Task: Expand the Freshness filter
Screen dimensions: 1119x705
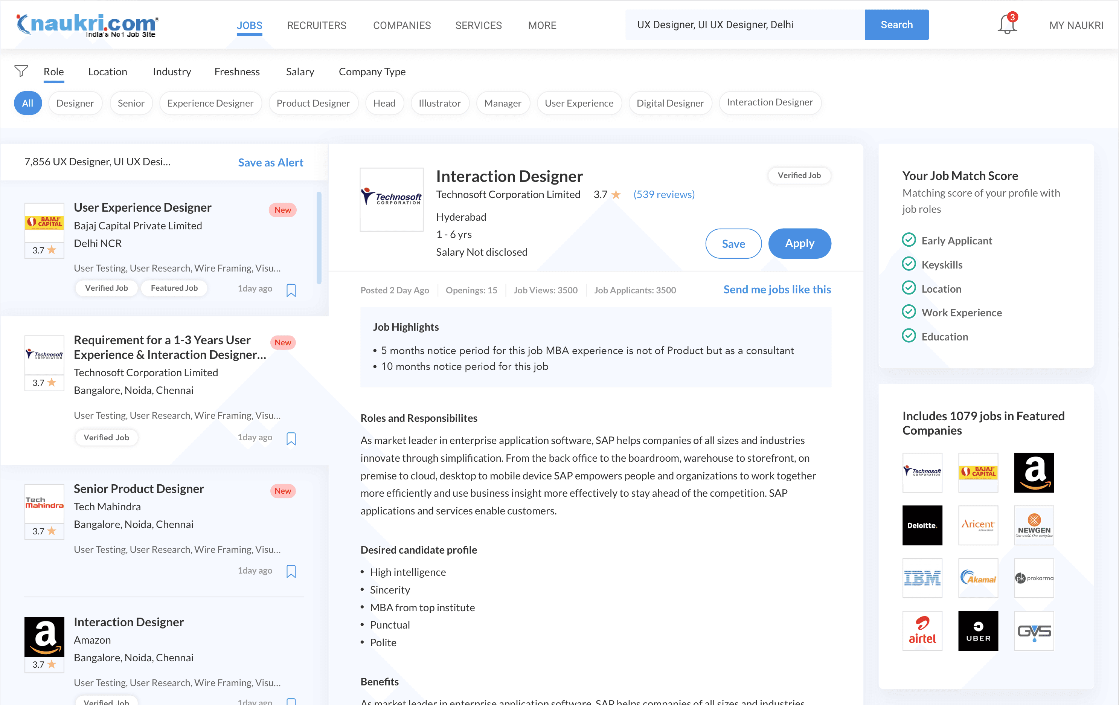Action: pos(236,72)
